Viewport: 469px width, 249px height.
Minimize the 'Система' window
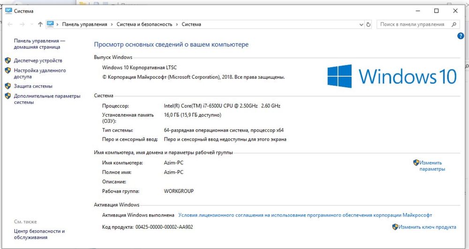(x=418, y=11)
